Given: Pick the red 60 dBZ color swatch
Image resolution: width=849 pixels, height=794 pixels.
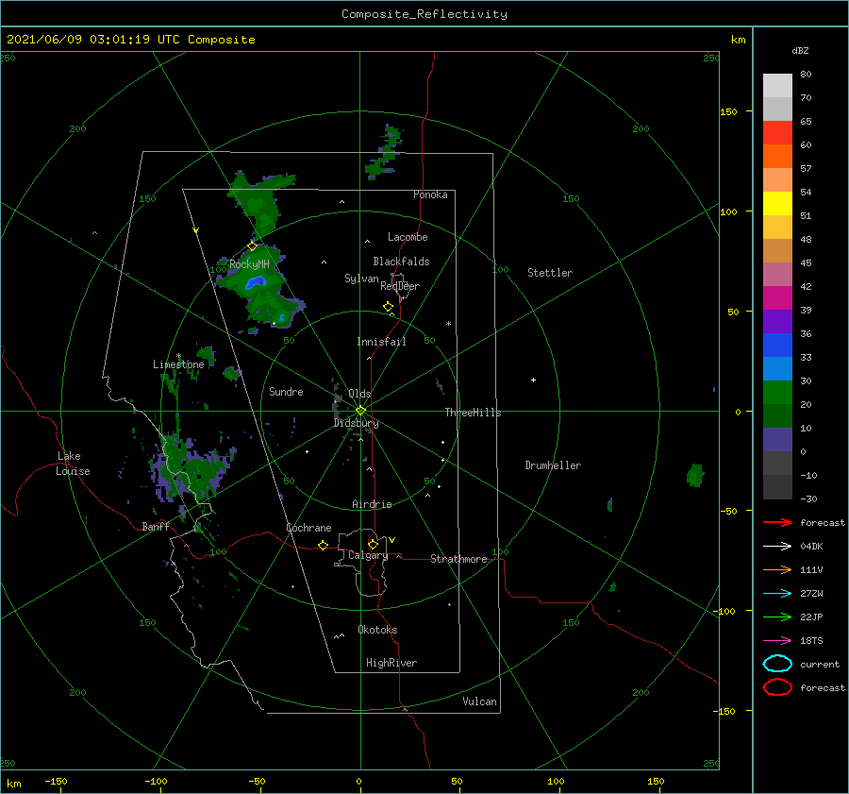Looking at the screenshot, I should pos(777,133).
